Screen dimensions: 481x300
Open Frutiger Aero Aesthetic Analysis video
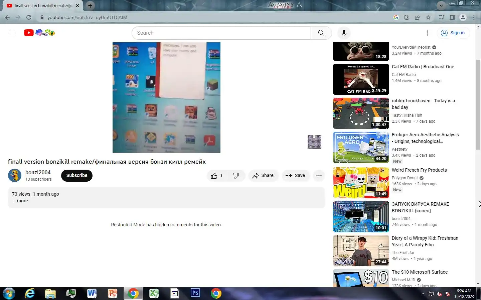tap(425, 138)
